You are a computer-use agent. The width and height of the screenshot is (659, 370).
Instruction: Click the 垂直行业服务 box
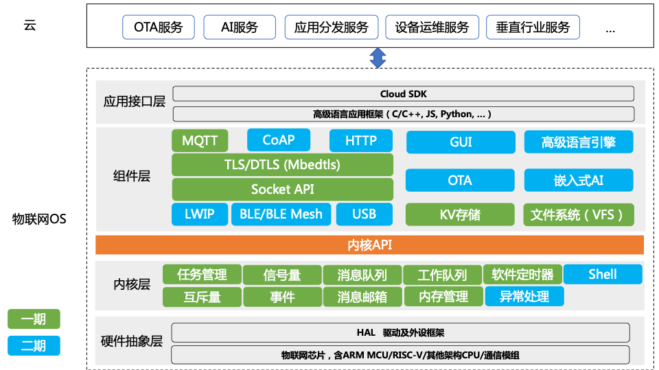533,27
